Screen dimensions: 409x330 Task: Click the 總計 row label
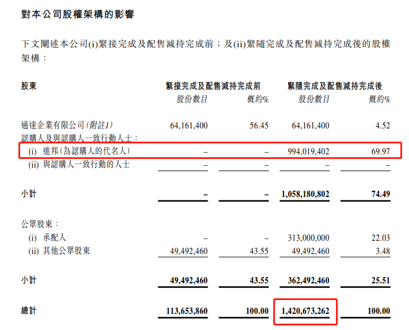click(29, 311)
